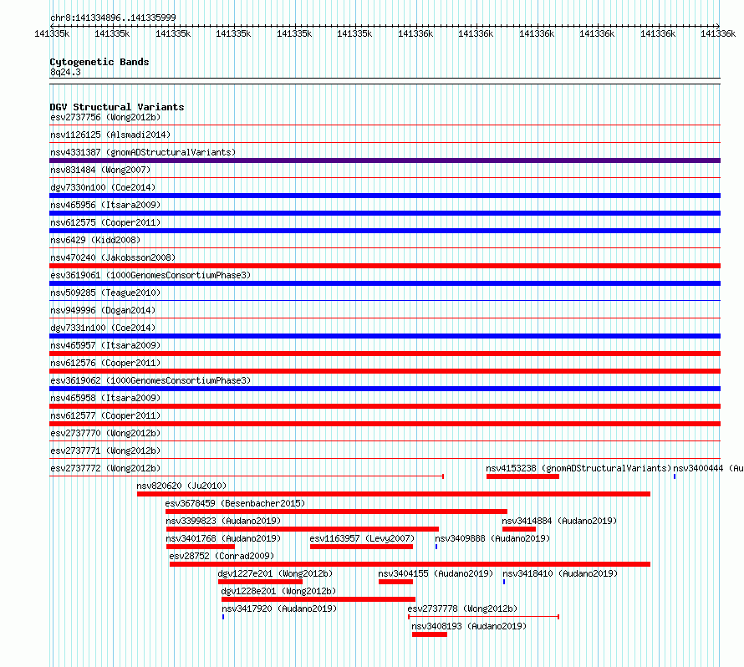Select the nsv820620 (Ju2010) red bar
The width and height of the screenshot is (744, 667).
point(394,494)
